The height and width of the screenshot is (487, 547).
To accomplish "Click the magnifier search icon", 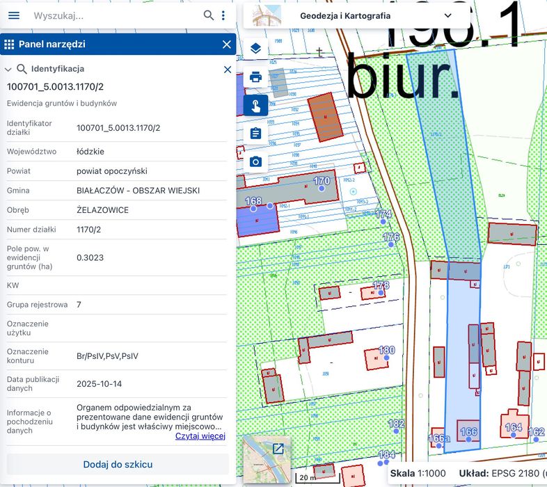I will pyautogui.click(x=209, y=15).
